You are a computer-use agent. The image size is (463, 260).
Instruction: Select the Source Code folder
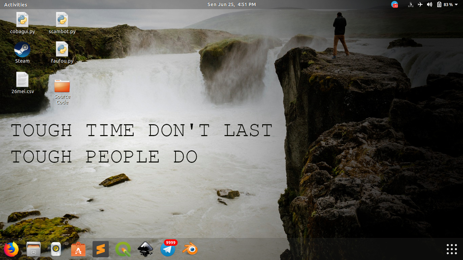(x=62, y=92)
